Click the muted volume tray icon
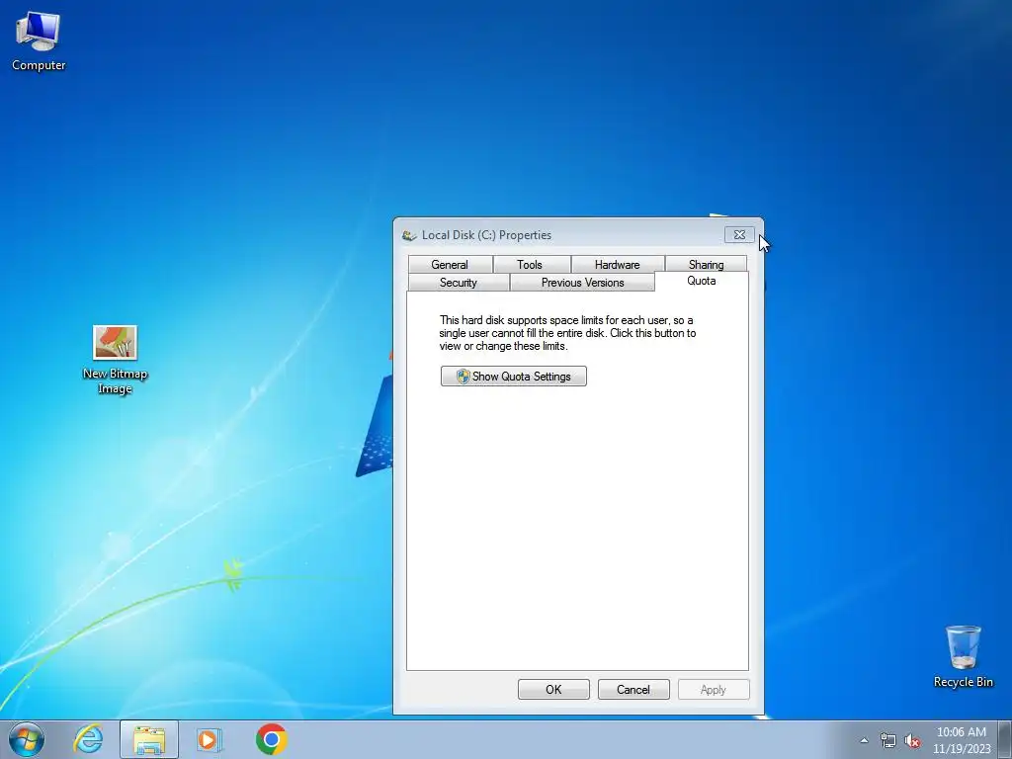The image size is (1012, 759). (x=912, y=740)
